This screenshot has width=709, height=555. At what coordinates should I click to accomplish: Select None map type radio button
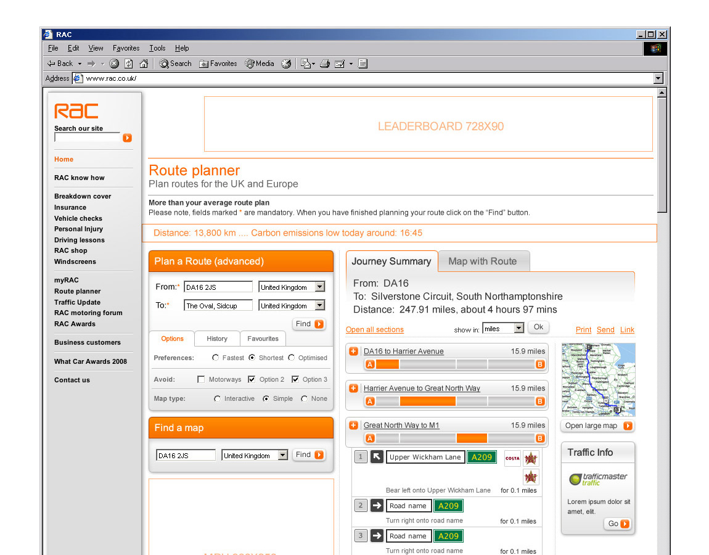coord(304,398)
